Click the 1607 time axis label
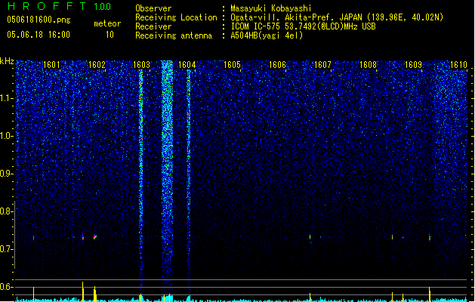The image size is (475, 302). (x=322, y=65)
